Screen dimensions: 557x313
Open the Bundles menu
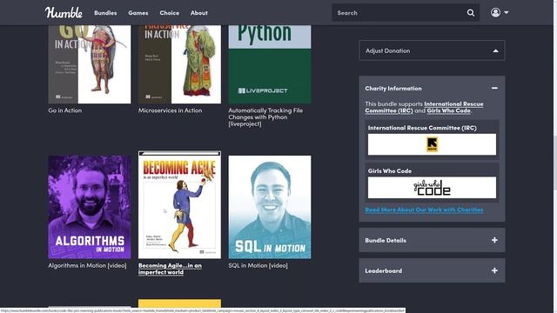tap(105, 13)
